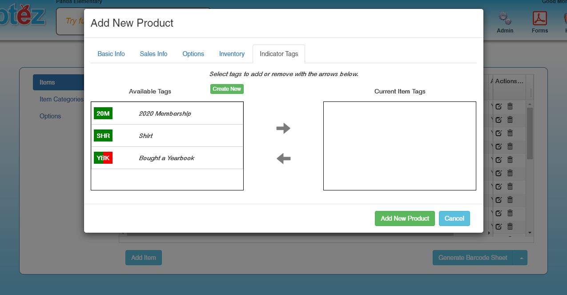
Task: Expand the Generate Barcode Sheet dropdown arrow
Action: coord(520,258)
